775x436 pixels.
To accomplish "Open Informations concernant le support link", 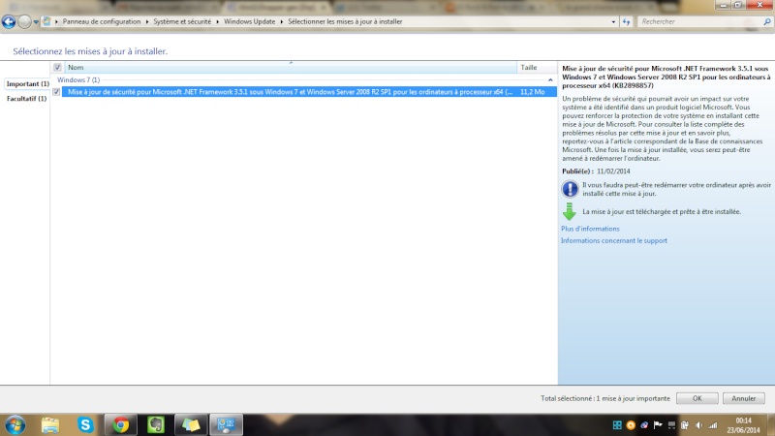I will click(x=614, y=240).
